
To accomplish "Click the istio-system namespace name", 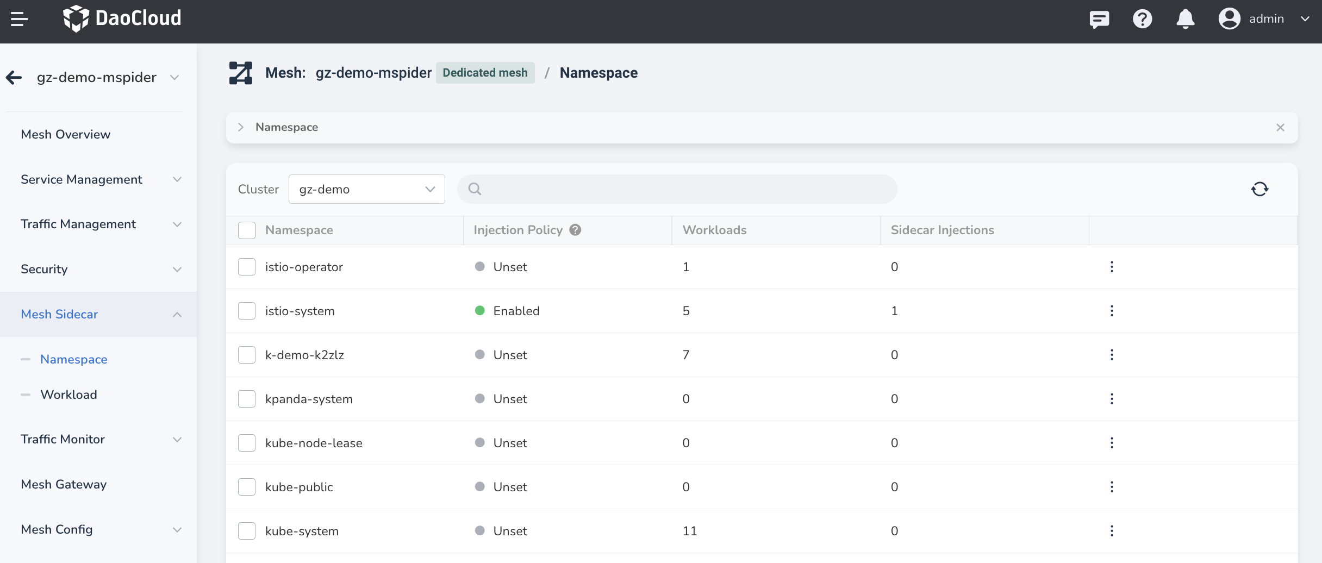I will click(300, 311).
